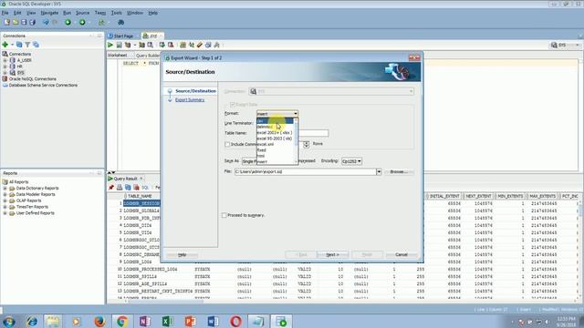This screenshot has width=584, height=328.
Task: Click the Export Summary step link
Action: click(190, 100)
